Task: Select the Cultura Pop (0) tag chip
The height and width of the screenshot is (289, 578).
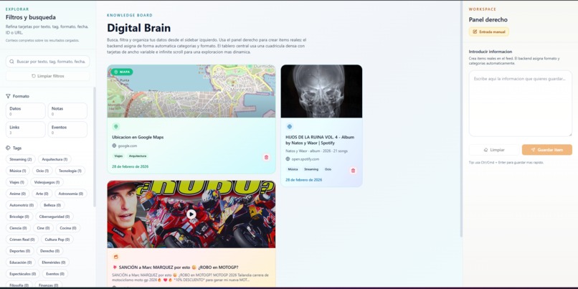Action: (x=57, y=240)
